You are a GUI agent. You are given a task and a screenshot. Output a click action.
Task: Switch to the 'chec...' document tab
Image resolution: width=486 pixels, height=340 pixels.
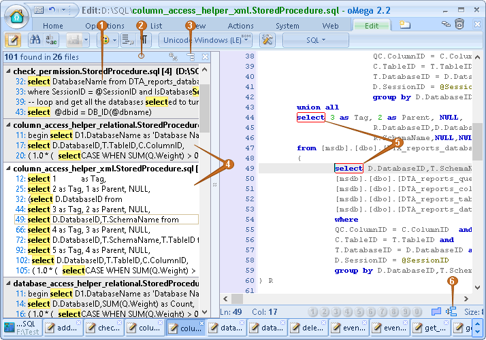click(x=103, y=328)
